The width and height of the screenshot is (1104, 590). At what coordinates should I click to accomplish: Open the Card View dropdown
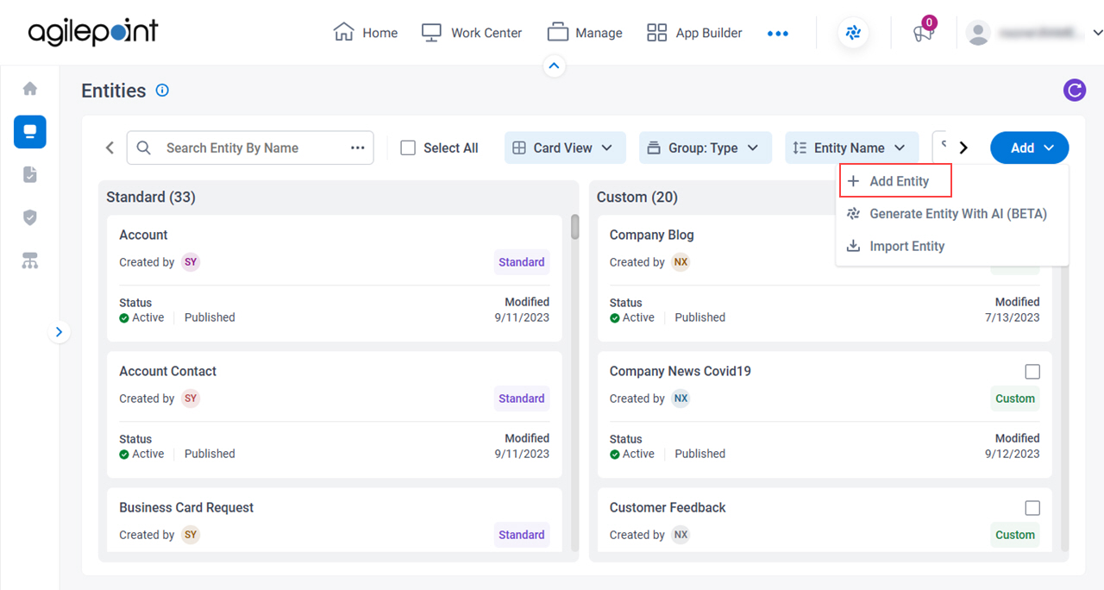(563, 147)
